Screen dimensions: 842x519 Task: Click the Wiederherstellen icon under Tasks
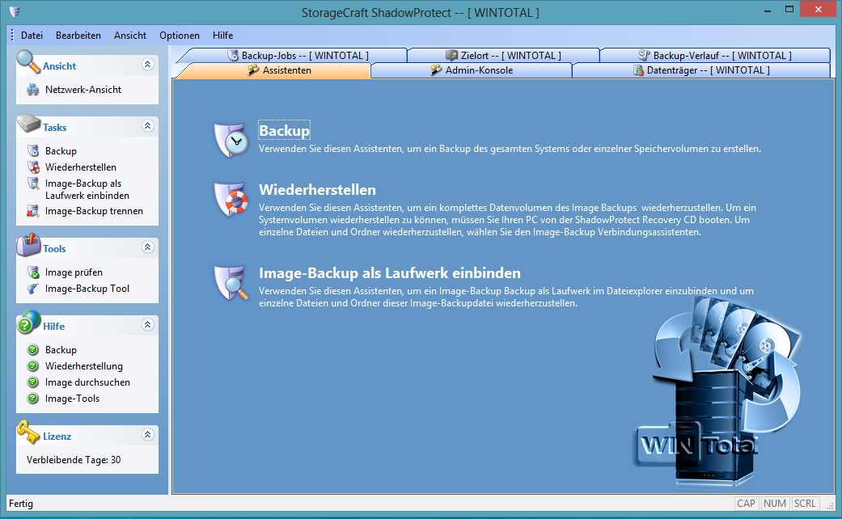pos(33,167)
